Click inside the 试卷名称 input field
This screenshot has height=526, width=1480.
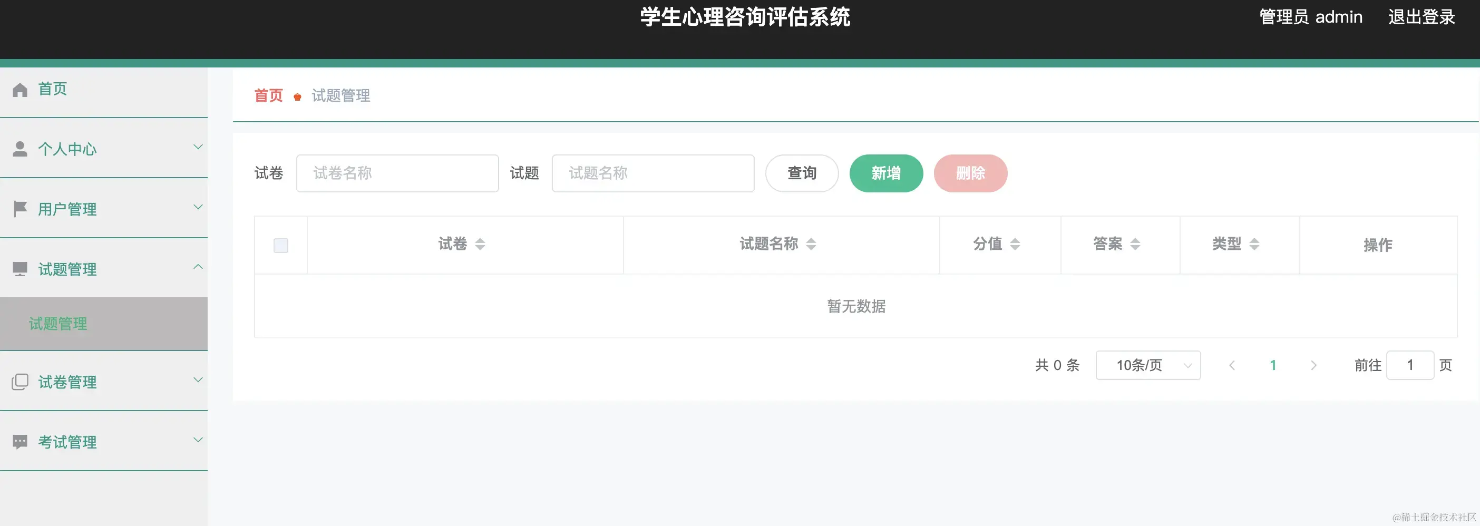[x=397, y=173]
